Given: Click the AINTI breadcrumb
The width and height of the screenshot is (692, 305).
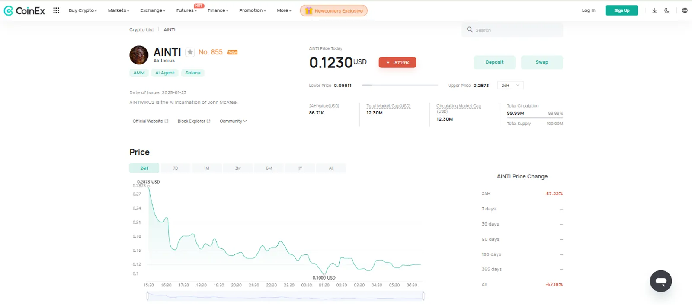Looking at the screenshot, I should 170,30.
